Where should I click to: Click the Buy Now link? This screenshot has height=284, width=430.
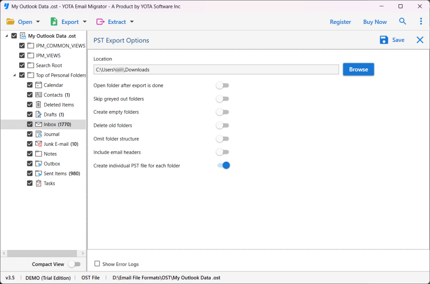375,22
